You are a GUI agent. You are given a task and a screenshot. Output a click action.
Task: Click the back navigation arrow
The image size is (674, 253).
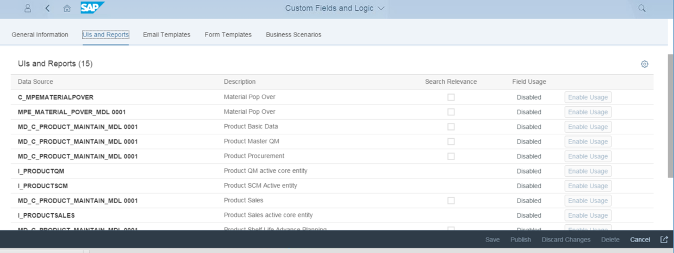[48, 8]
